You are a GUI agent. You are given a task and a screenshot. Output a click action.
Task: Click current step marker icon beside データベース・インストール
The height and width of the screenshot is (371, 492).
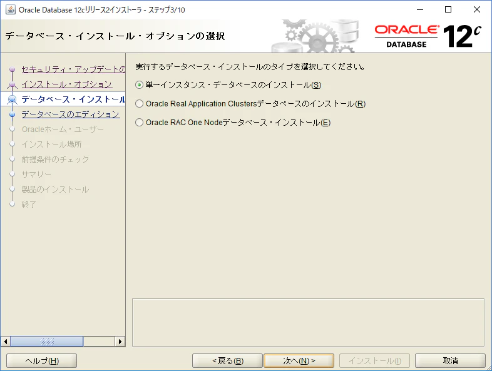(x=13, y=99)
